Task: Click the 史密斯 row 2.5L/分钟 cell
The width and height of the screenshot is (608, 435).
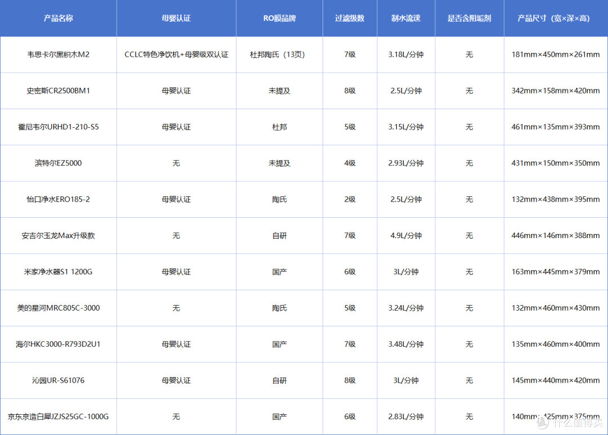Action: (x=406, y=91)
